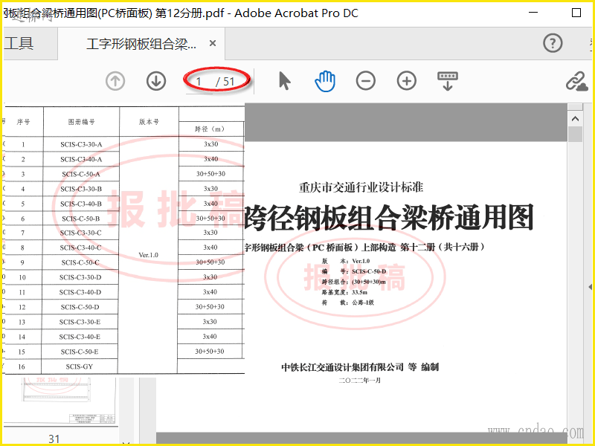The width and height of the screenshot is (595, 446).
Task: Activate the hand pan tool
Action: point(325,81)
